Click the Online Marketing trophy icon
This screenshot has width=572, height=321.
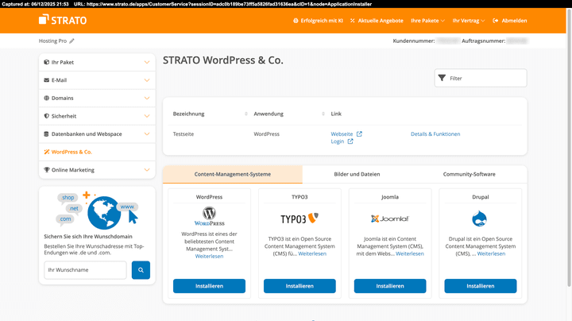(x=46, y=169)
